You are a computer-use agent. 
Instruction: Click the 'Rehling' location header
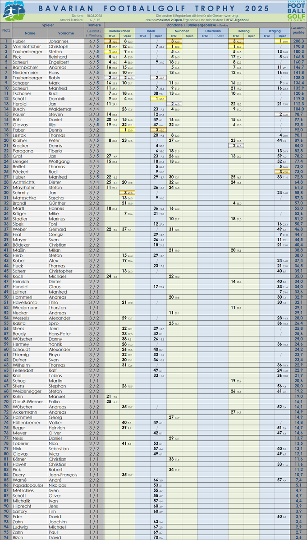click(244, 31)
